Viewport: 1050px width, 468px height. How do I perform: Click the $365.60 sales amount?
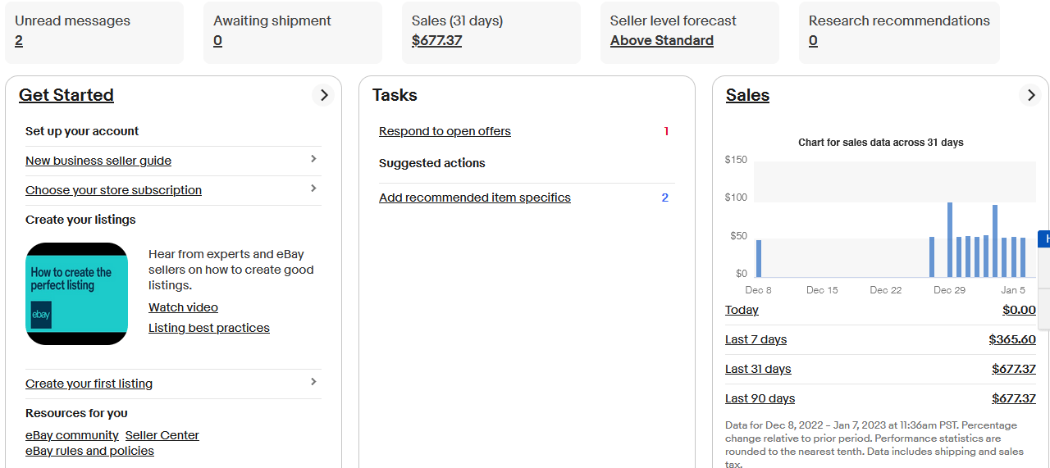(1012, 339)
